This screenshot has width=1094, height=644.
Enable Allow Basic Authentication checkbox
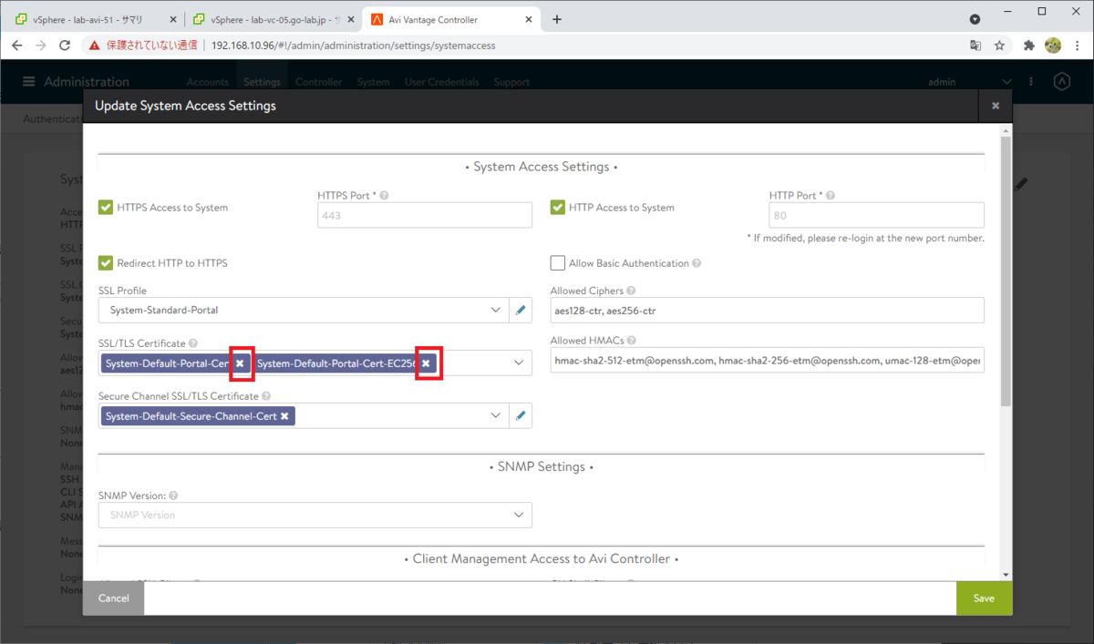[x=558, y=263]
